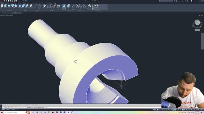
Task: Select the Move tool
Action: 45,6
